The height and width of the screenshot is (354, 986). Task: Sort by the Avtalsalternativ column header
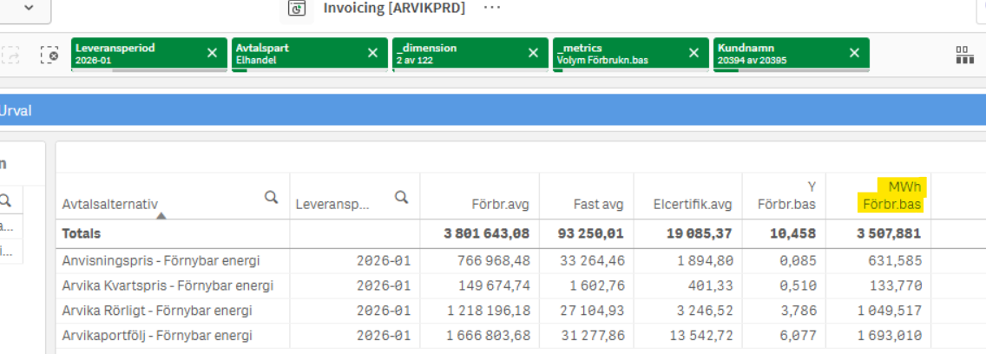click(109, 205)
